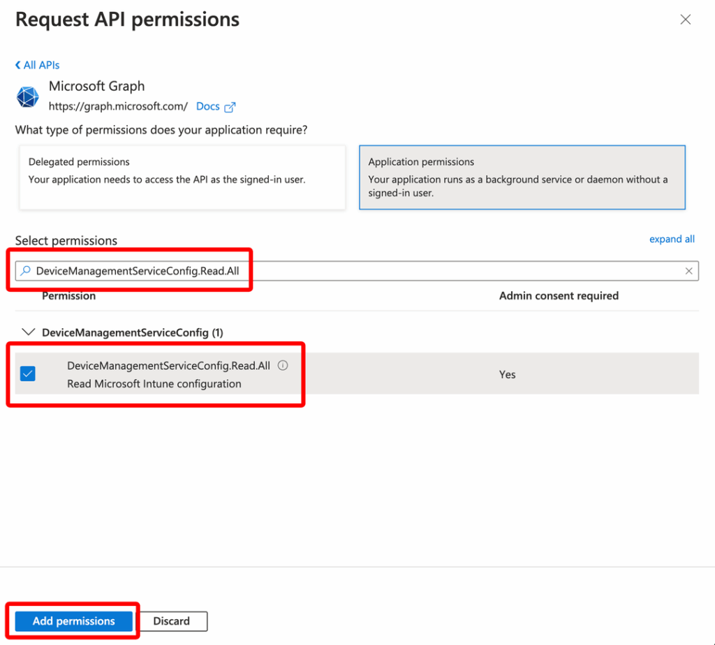
Task: Expand the DeviceManagementServiceConfig (1) section
Action: point(28,332)
